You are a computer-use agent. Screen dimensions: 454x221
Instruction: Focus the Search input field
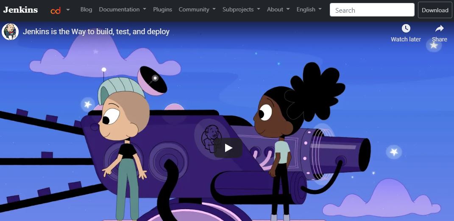[372, 10]
